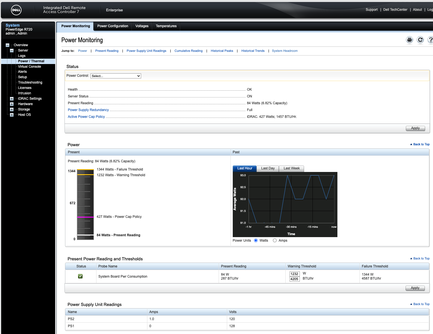Select Last Hour graph tab
This screenshot has width=433, height=334.
pyautogui.click(x=245, y=168)
